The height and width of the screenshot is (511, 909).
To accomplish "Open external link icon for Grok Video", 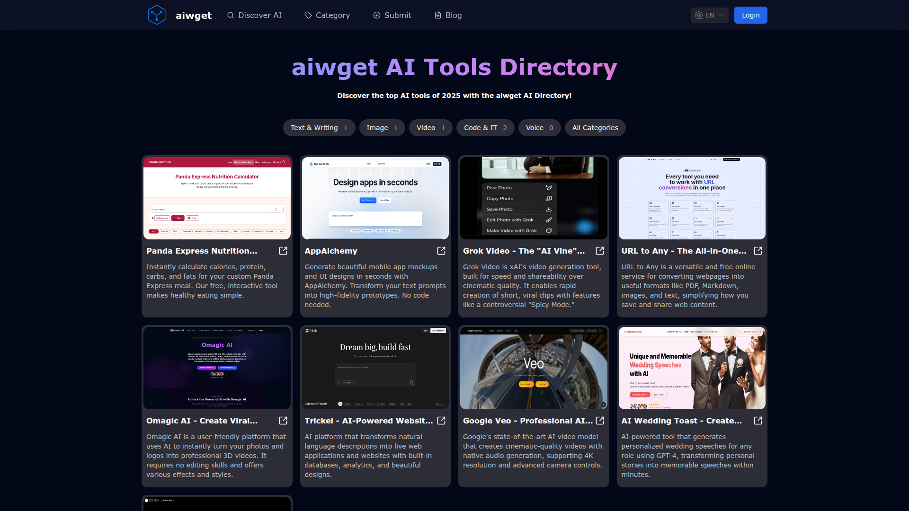I will point(600,251).
